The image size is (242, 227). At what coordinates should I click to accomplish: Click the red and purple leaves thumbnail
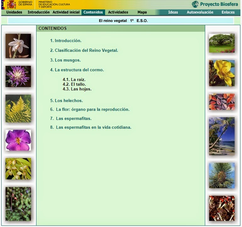[222, 102]
